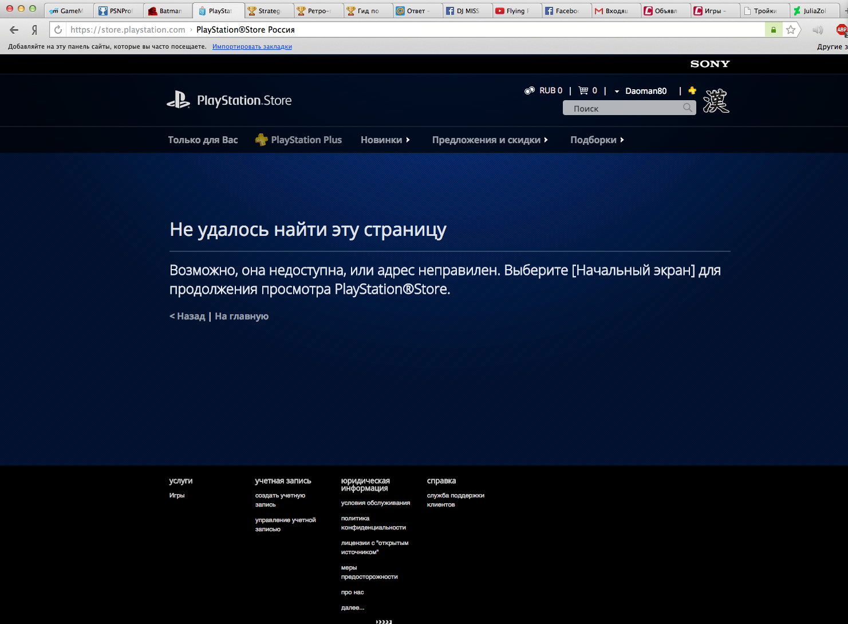Image resolution: width=848 pixels, height=624 pixels.
Task: Click the user avatar kanji image
Action: coord(716,101)
